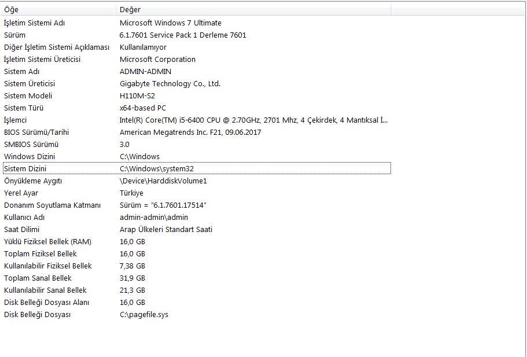Click the 31,9 GB value
527x357 pixels.
132,278
